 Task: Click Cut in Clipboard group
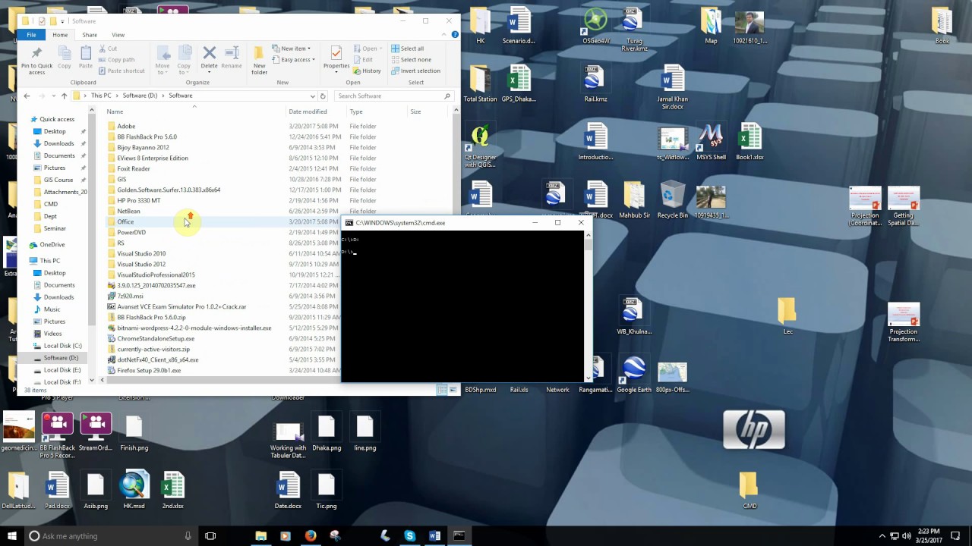[107, 49]
